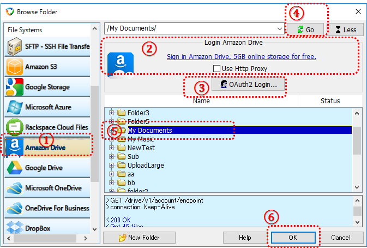
Task: Click the Sub folder icon
Action: [121, 156]
